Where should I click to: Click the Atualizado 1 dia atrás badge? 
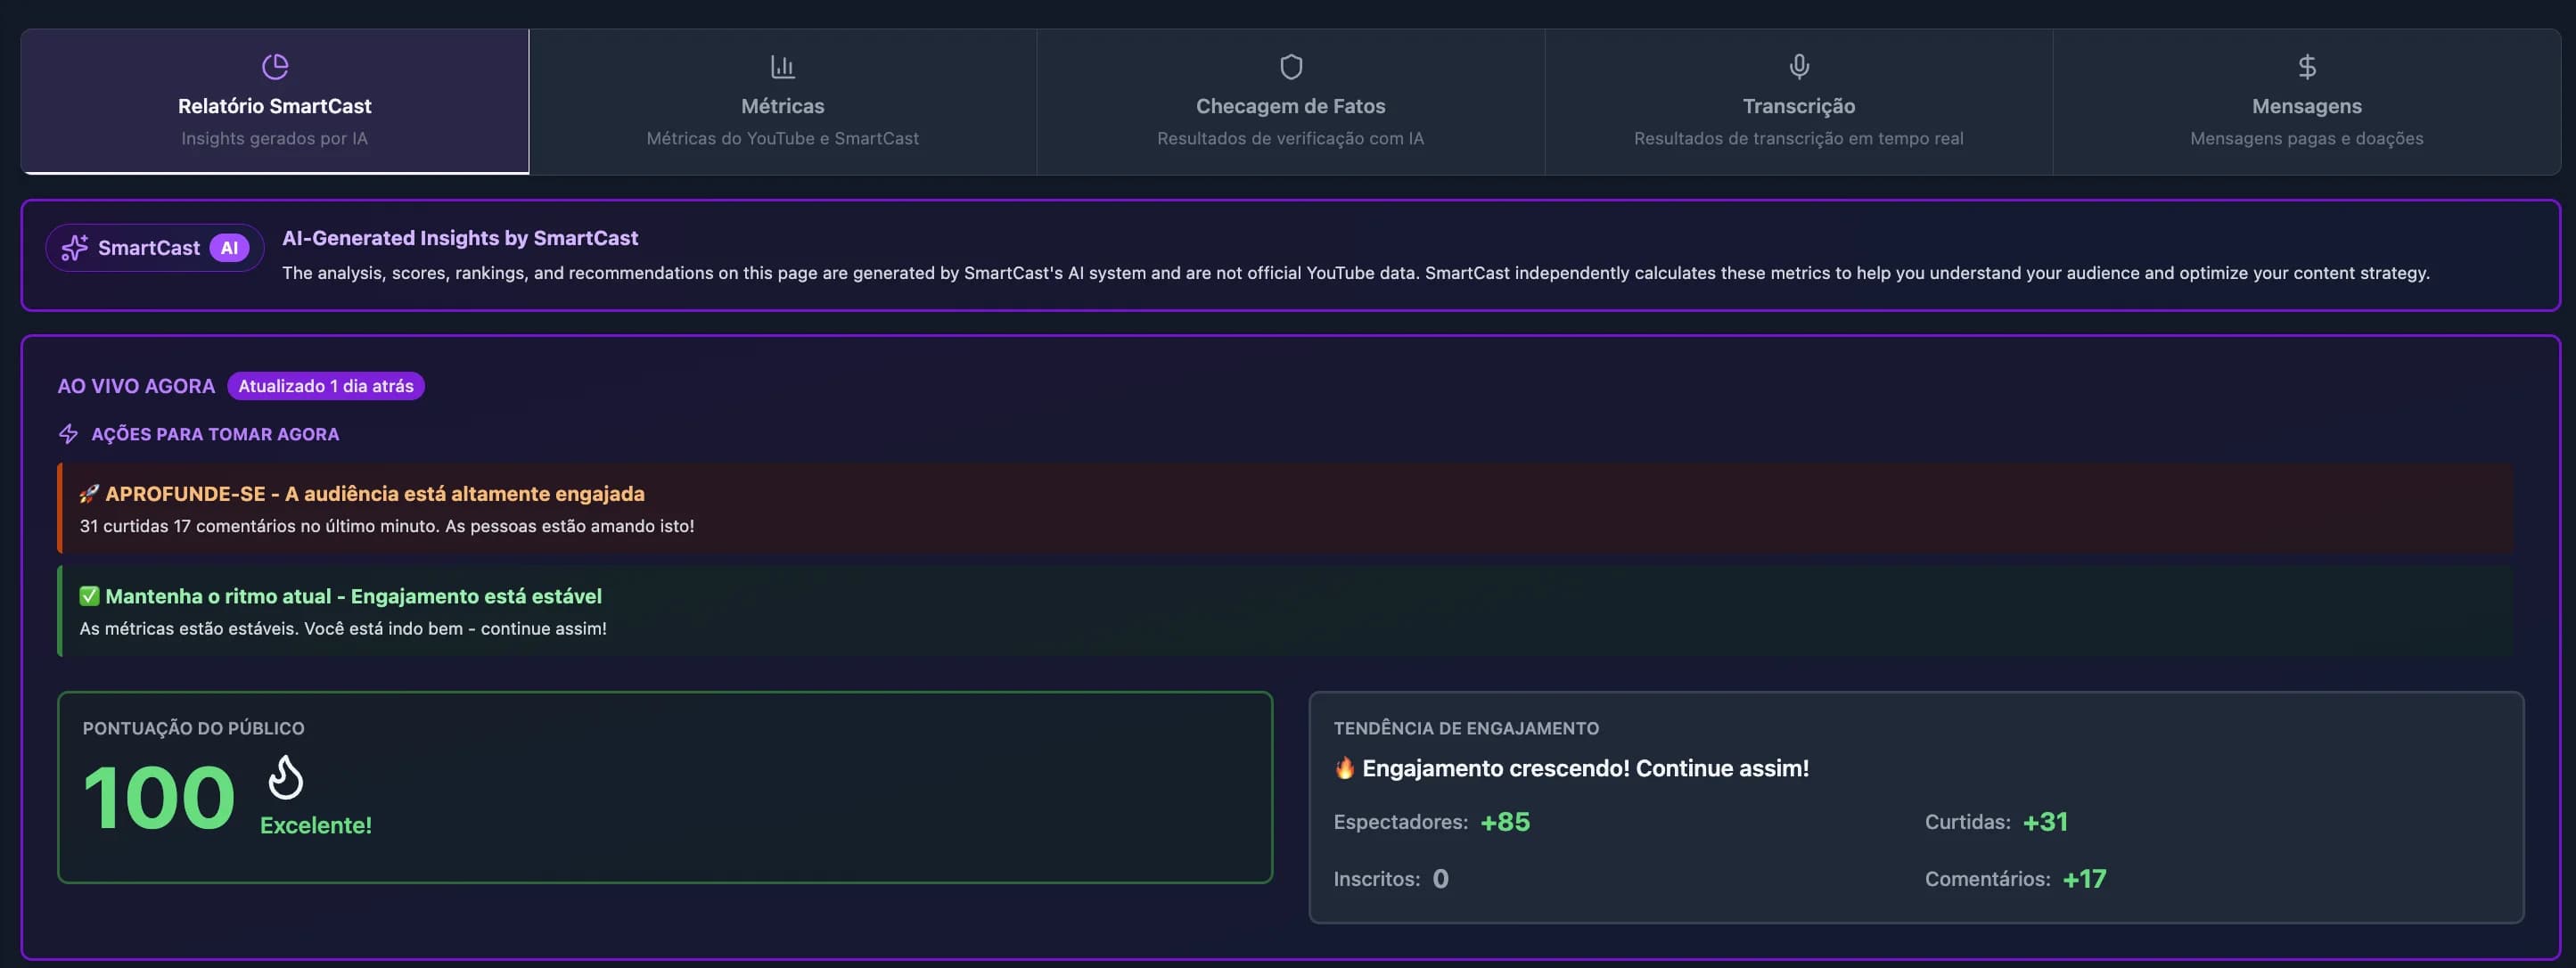click(326, 385)
